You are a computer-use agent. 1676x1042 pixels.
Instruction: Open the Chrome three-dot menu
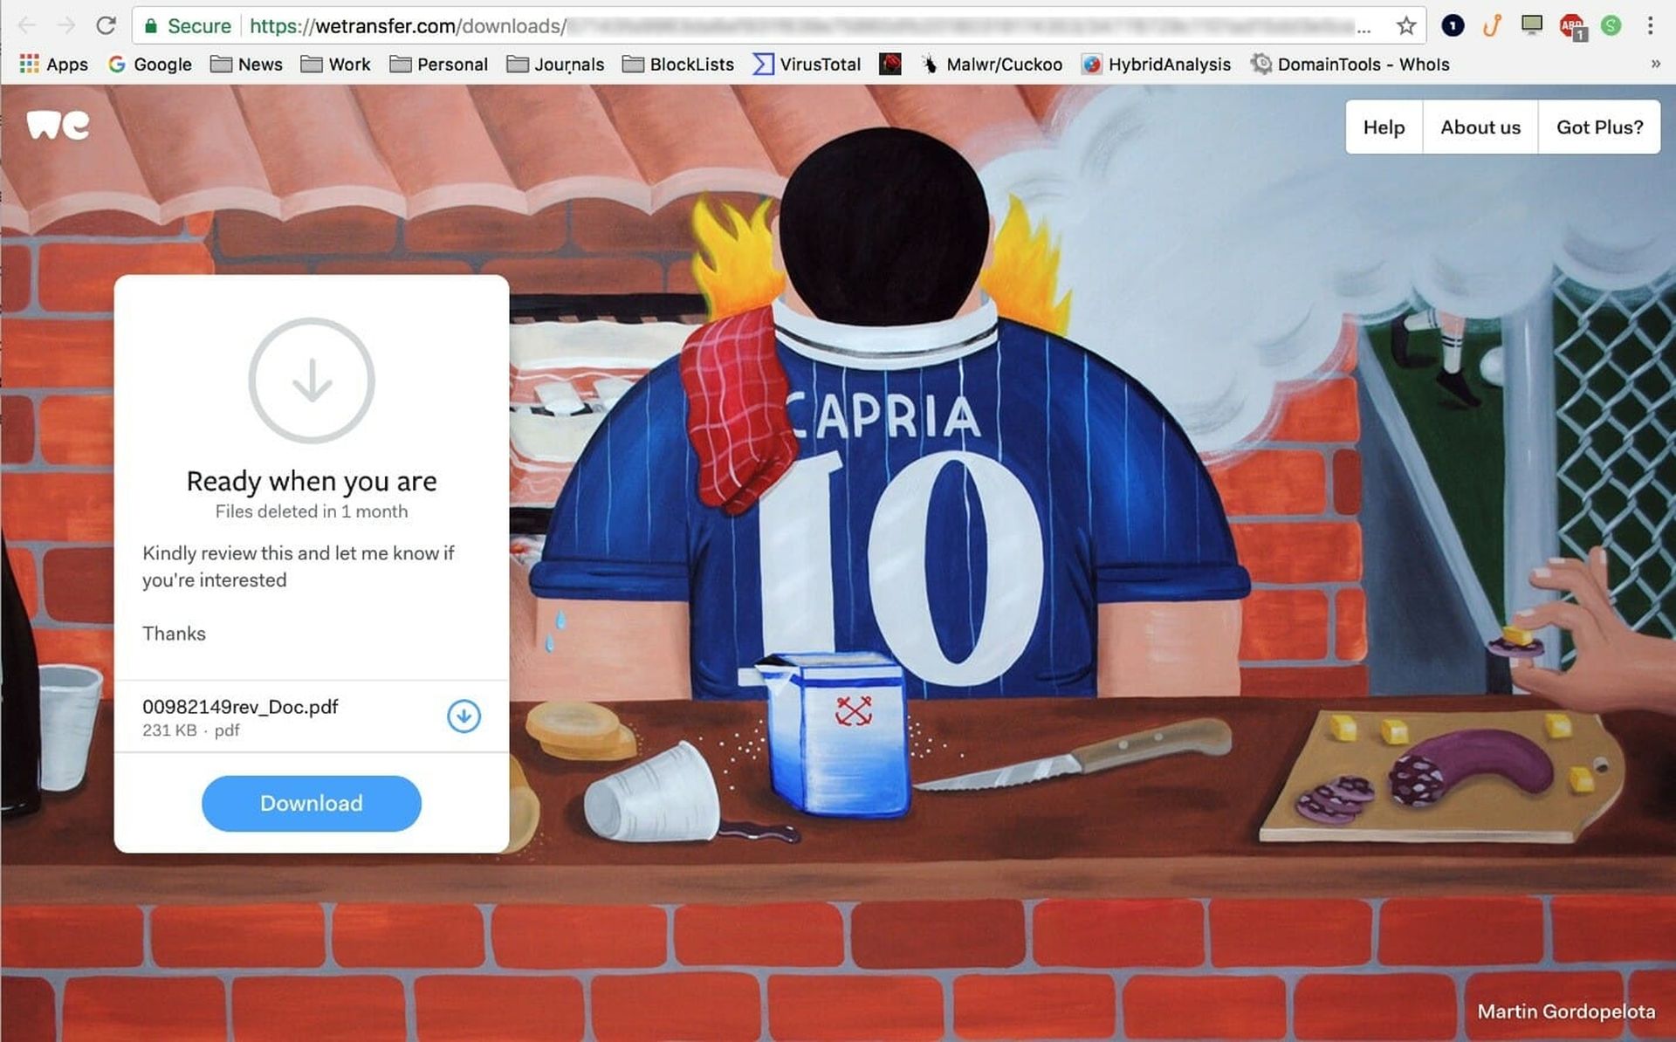pyautogui.click(x=1650, y=25)
